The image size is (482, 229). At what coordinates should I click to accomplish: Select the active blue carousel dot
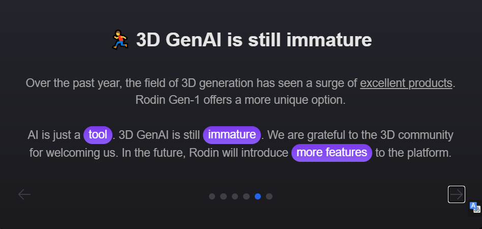pyautogui.click(x=258, y=196)
